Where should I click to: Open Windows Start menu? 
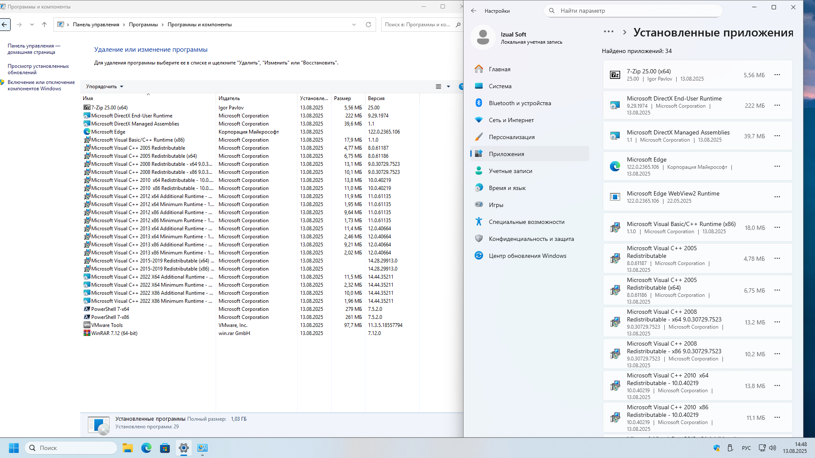pos(14,448)
